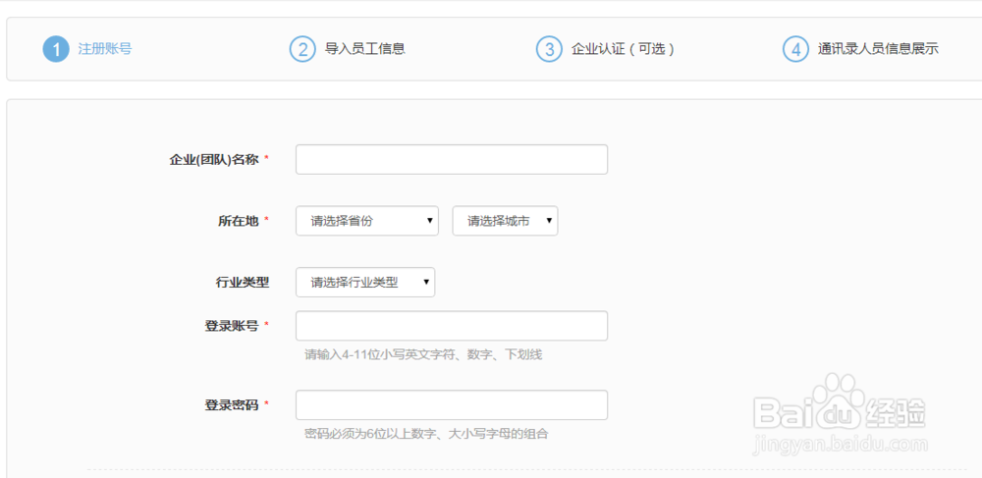Click the 行业类型 label
Image resolution: width=982 pixels, height=478 pixels.
243,282
